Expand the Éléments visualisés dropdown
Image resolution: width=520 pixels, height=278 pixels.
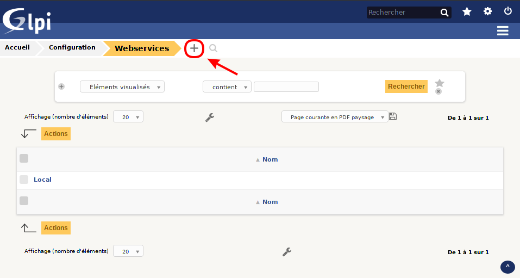[x=122, y=87]
